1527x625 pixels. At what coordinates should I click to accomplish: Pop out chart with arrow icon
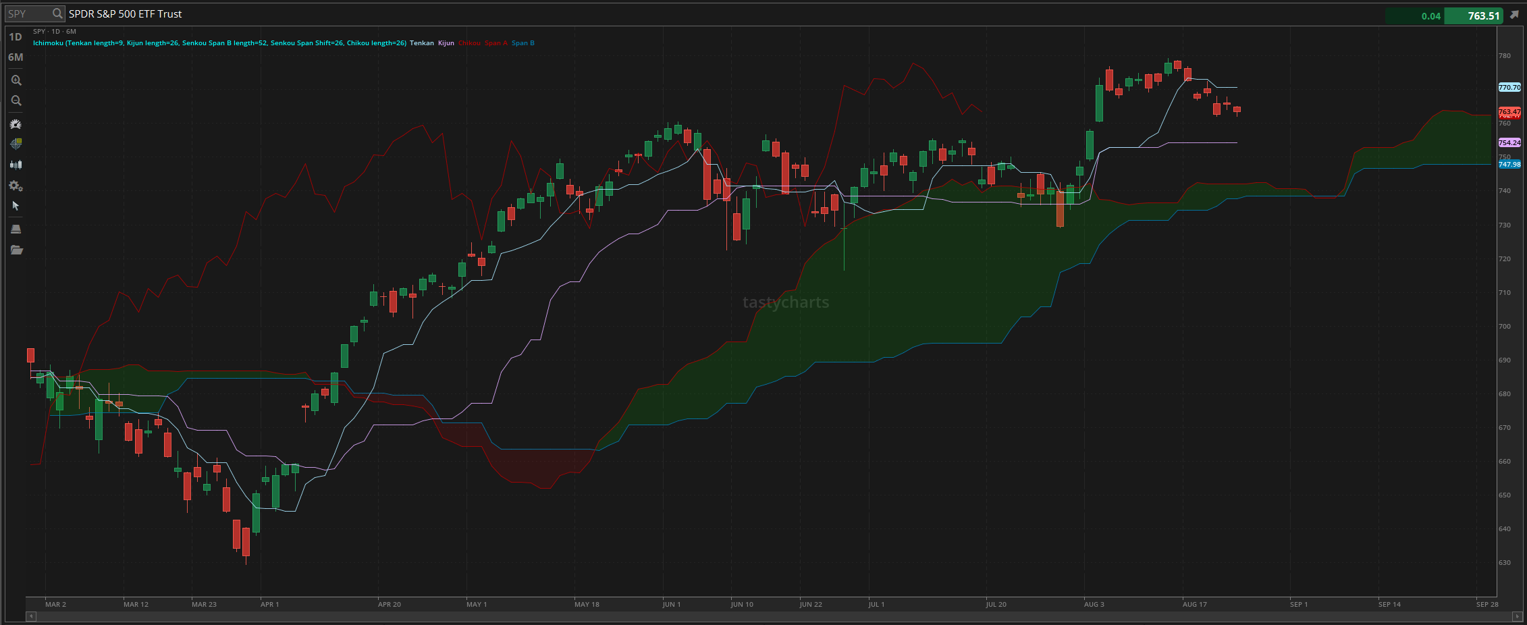[1514, 15]
